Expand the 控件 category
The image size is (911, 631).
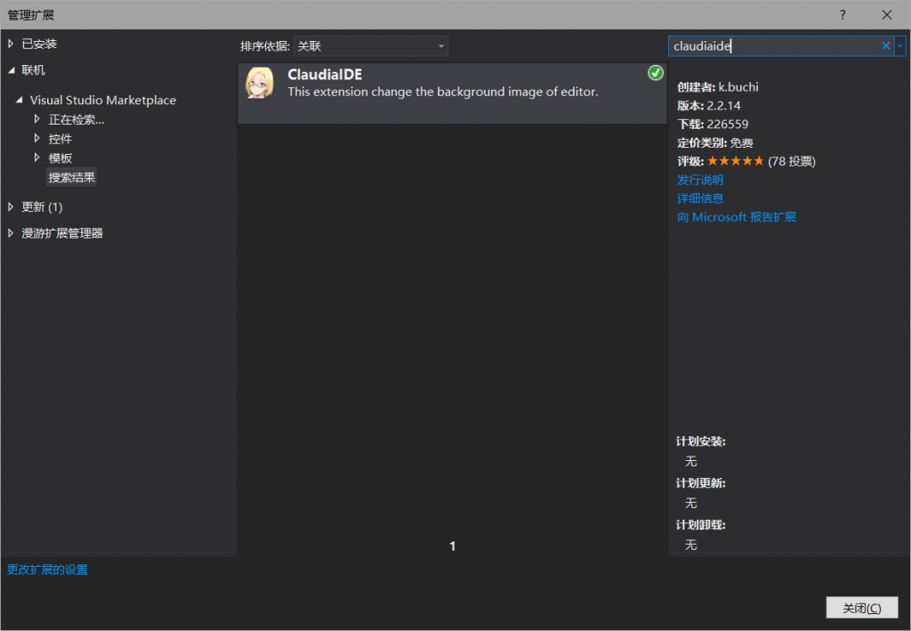pyautogui.click(x=37, y=139)
